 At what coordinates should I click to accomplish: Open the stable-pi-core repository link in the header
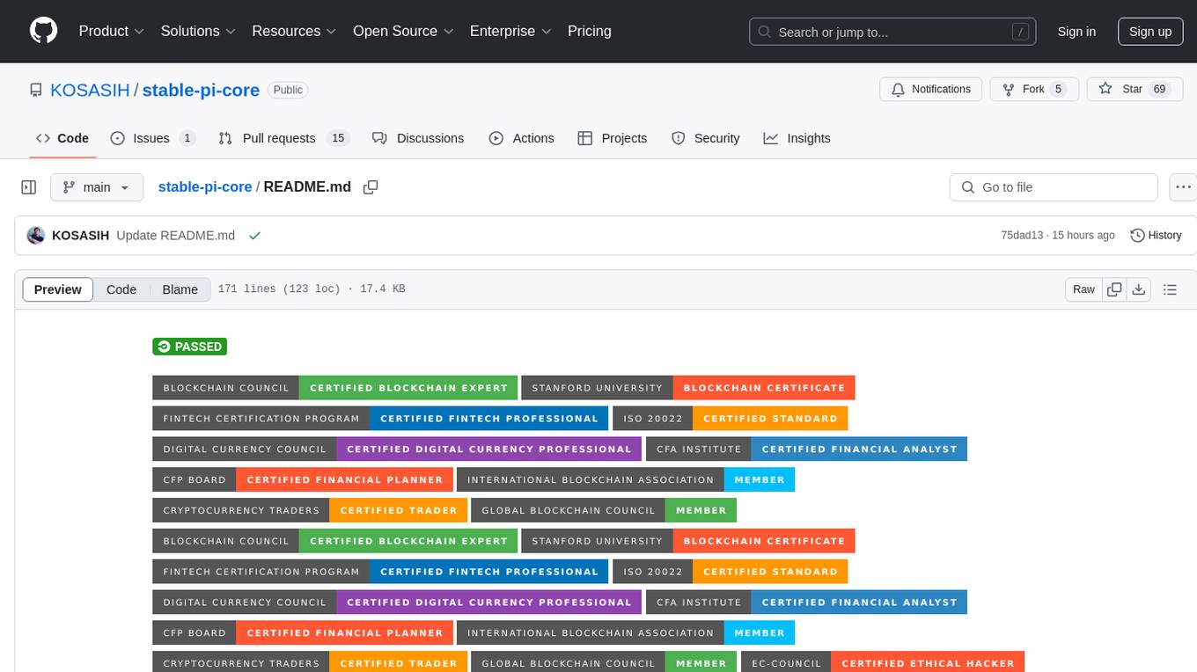(x=201, y=90)
